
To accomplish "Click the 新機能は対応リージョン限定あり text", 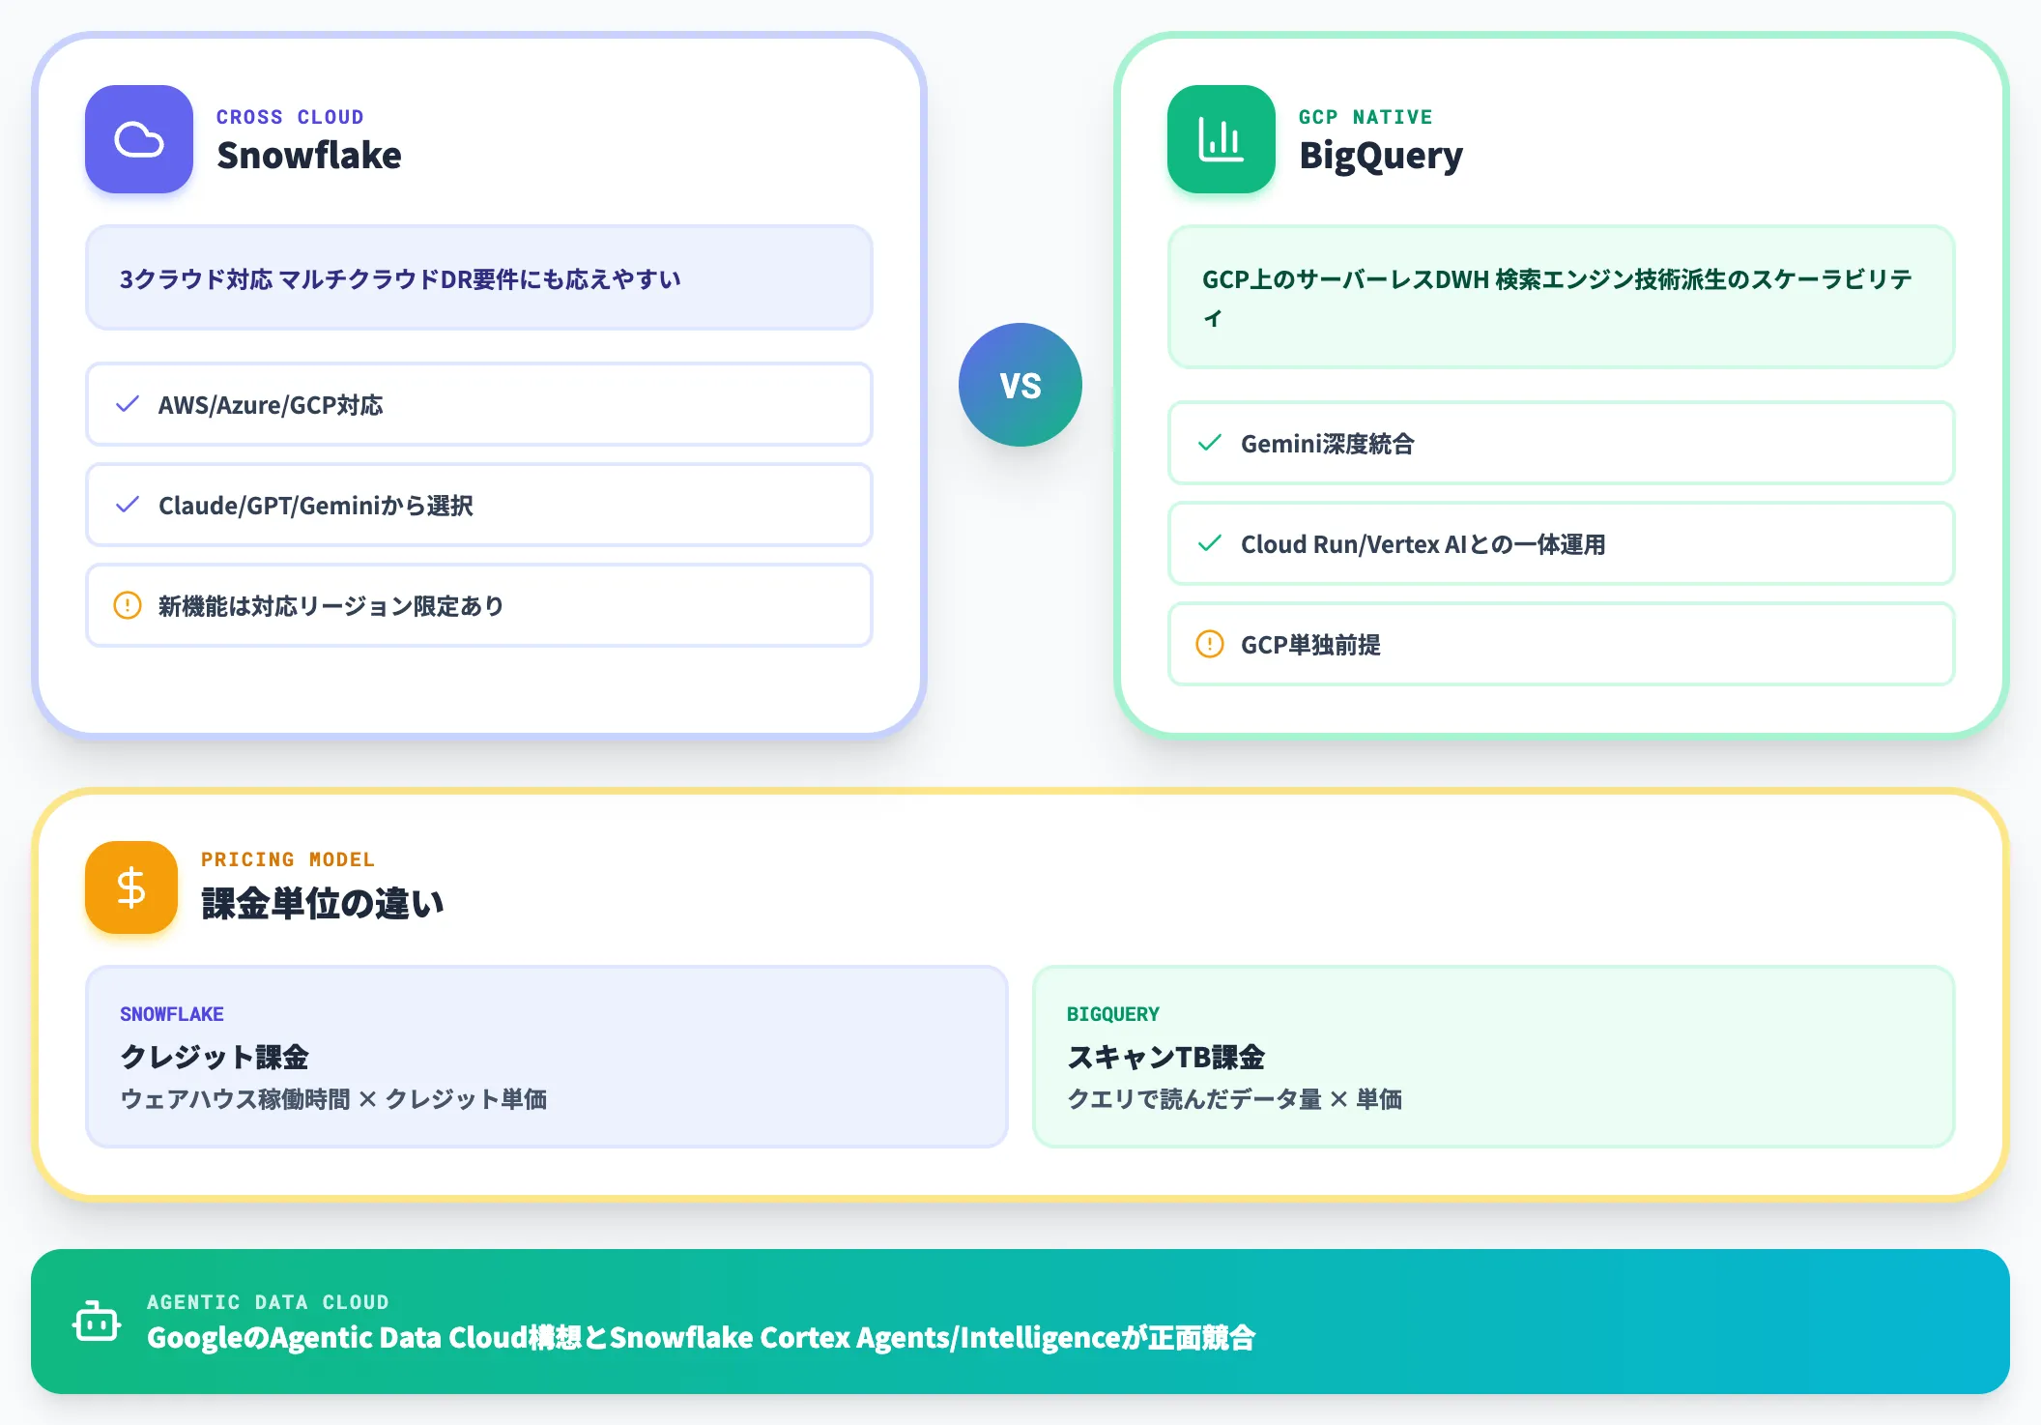I will 331,606.
